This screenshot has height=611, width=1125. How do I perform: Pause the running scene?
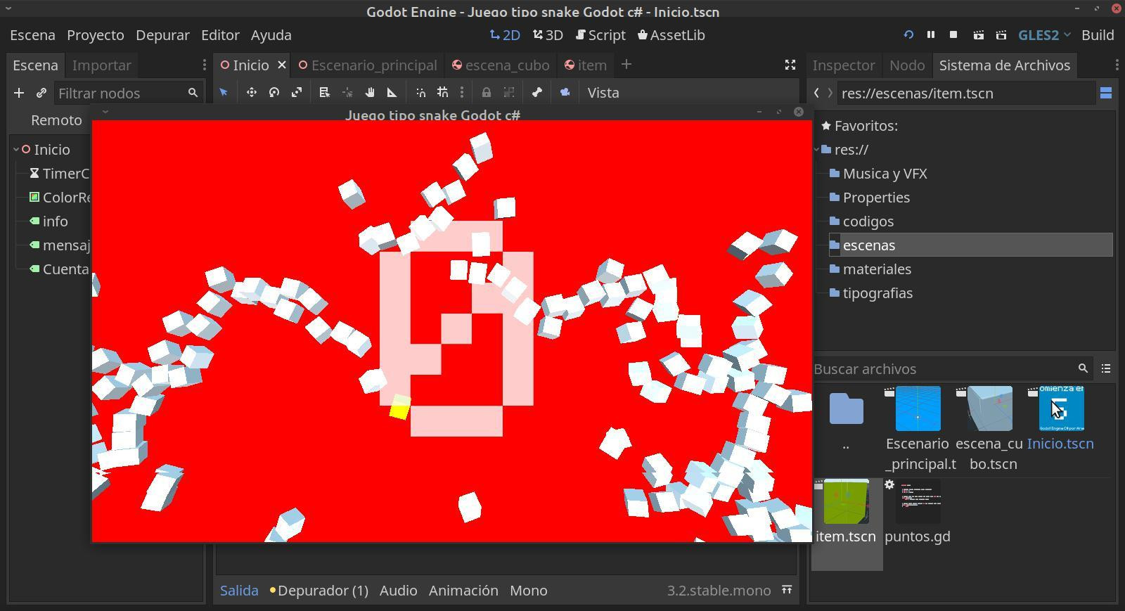click(931, 35)
